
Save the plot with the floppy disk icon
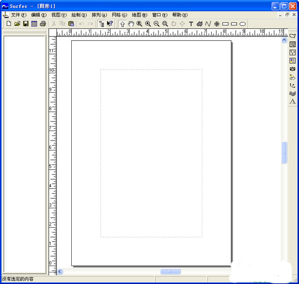25,23
